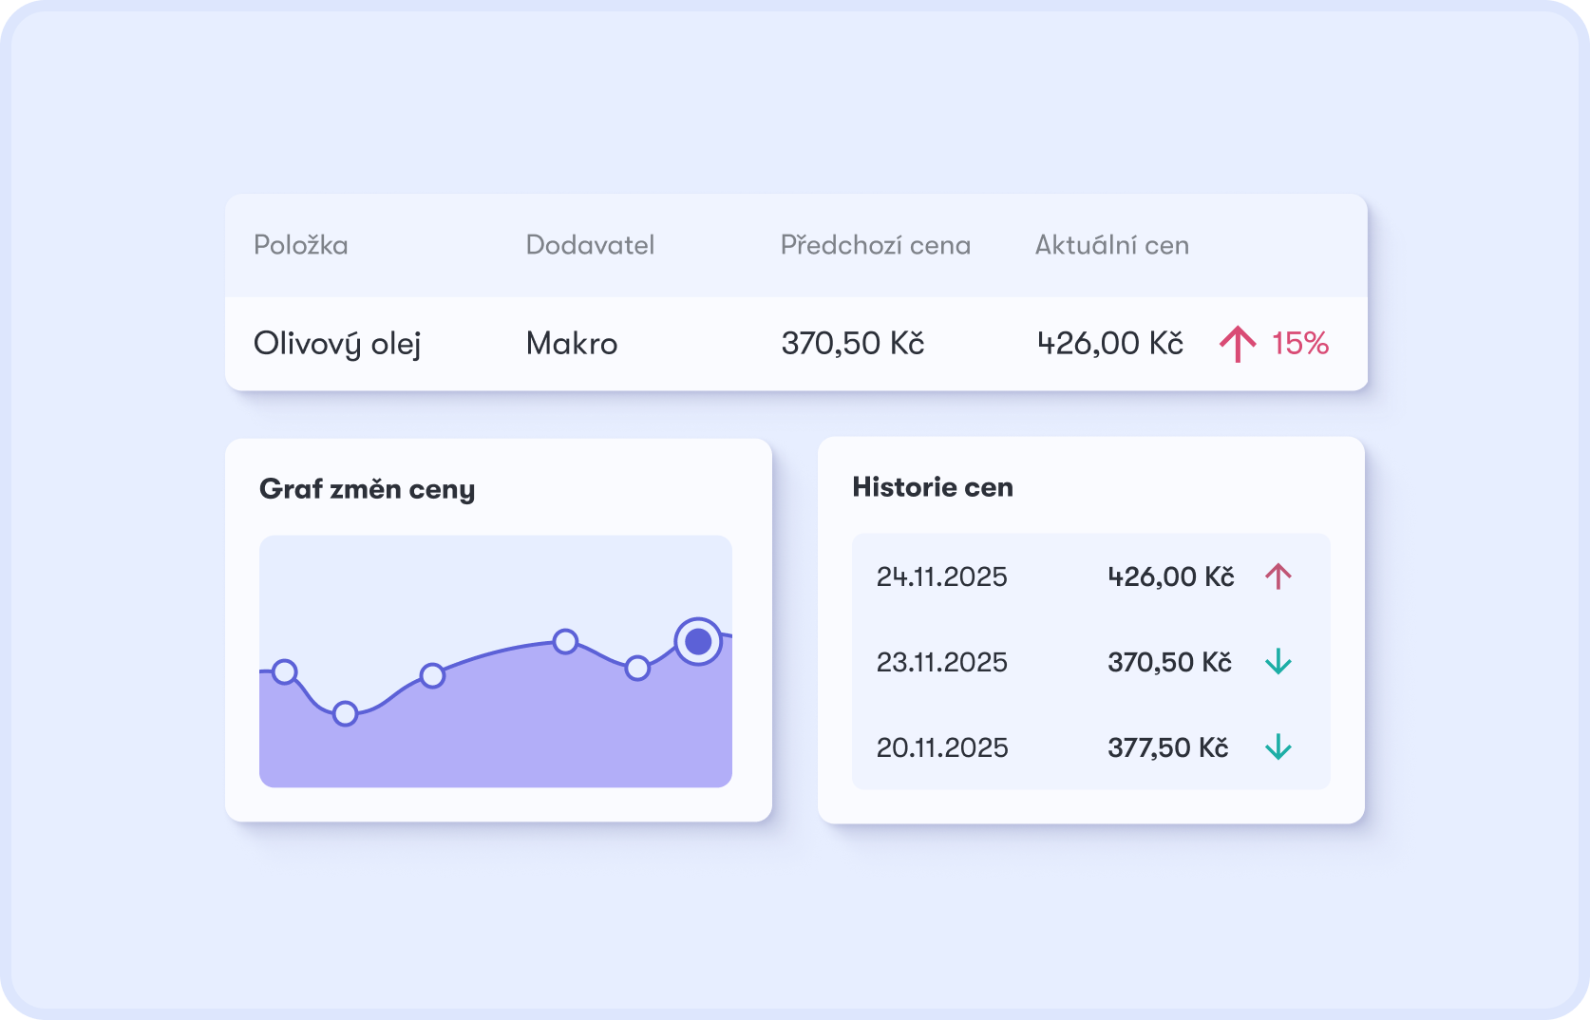This screenshot has width=1590, height=1020.
Task: Select the fourth chart data point at peak
Action: 565,642
